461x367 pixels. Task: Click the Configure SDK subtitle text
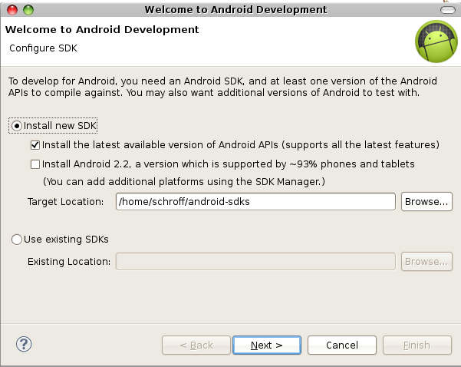[x=43, y=48]
